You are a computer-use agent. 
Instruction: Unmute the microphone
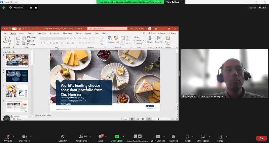[8, 138]
